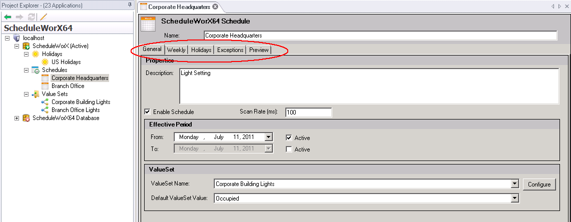Switch to the General tab

(x=152, y=49)
